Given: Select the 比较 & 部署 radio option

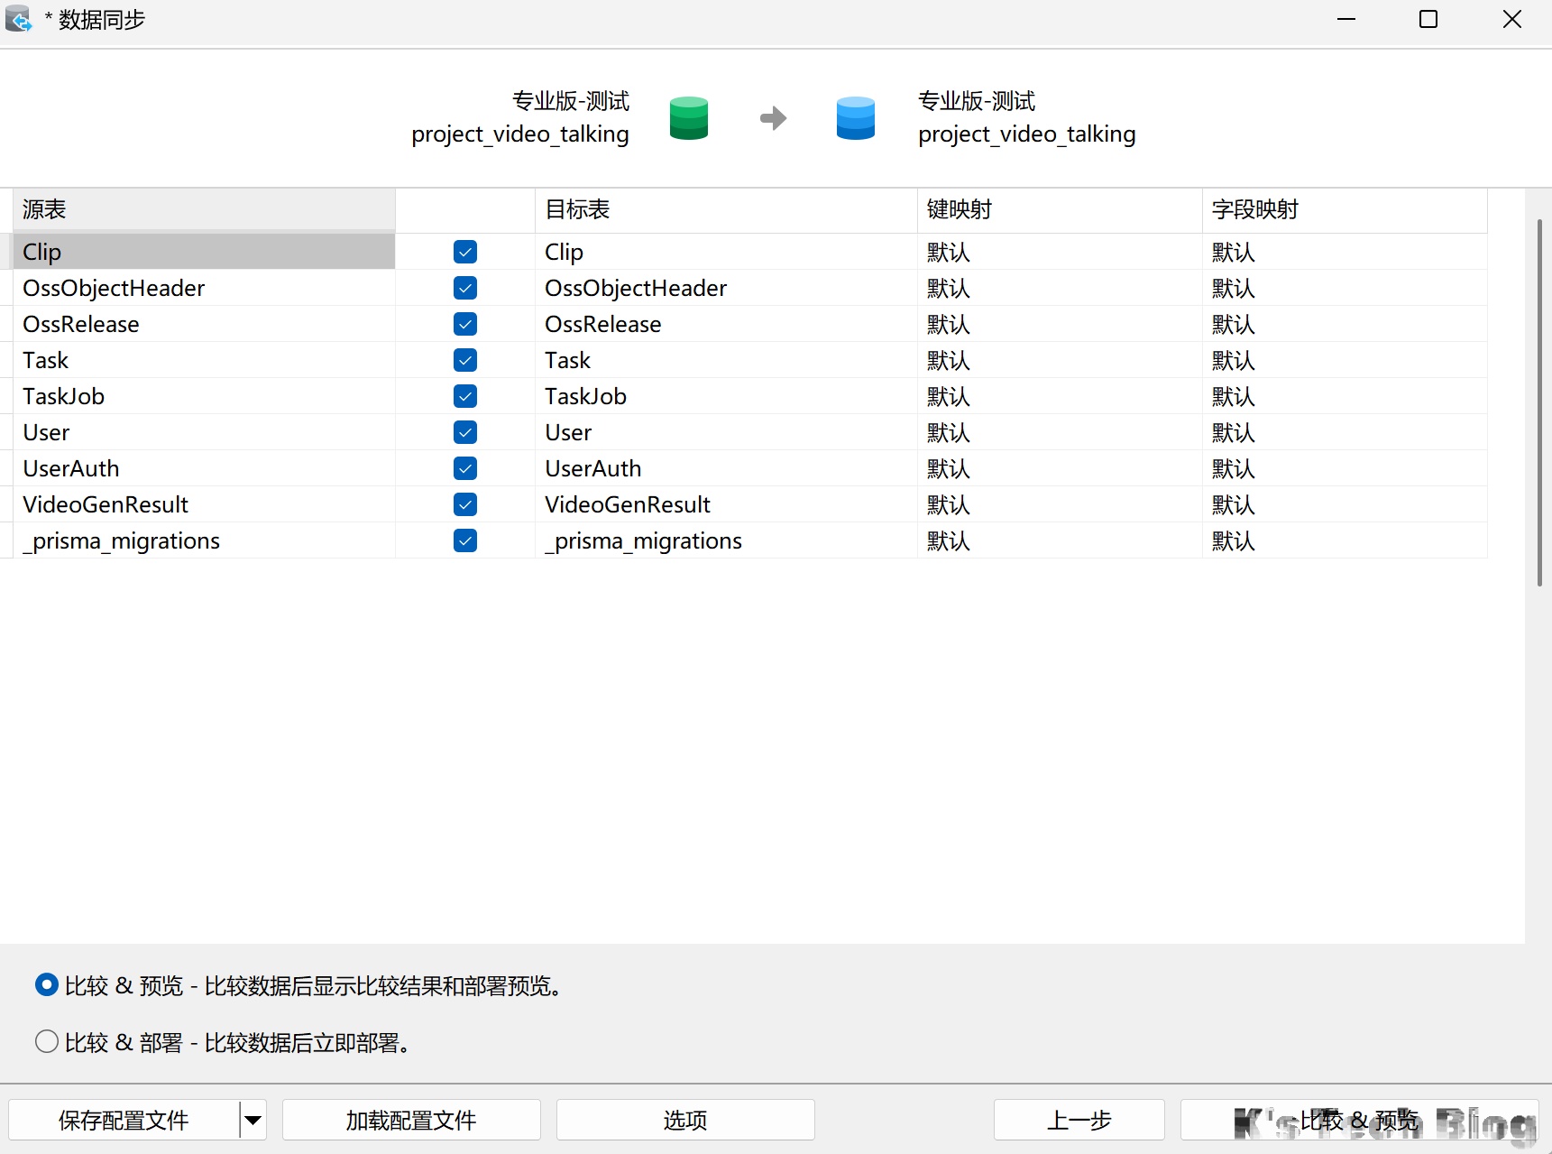Looking at the screenshot, I should click(x=47, y=1042).
